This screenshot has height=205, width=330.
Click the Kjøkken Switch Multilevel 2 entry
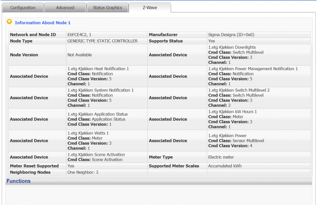click(239, 90)
